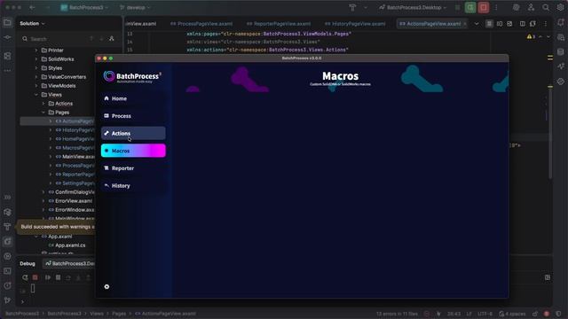Expand the Printer folder
This screenshot has width=568, height=319.
pos(36,51)
